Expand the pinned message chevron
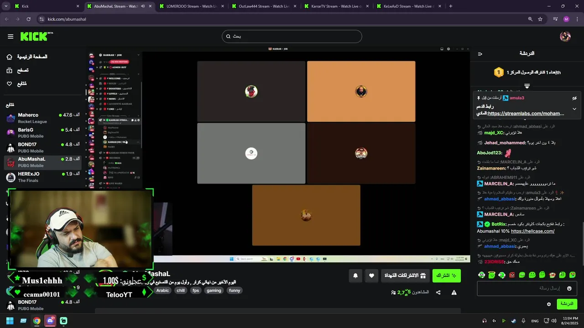 [574, 109]
